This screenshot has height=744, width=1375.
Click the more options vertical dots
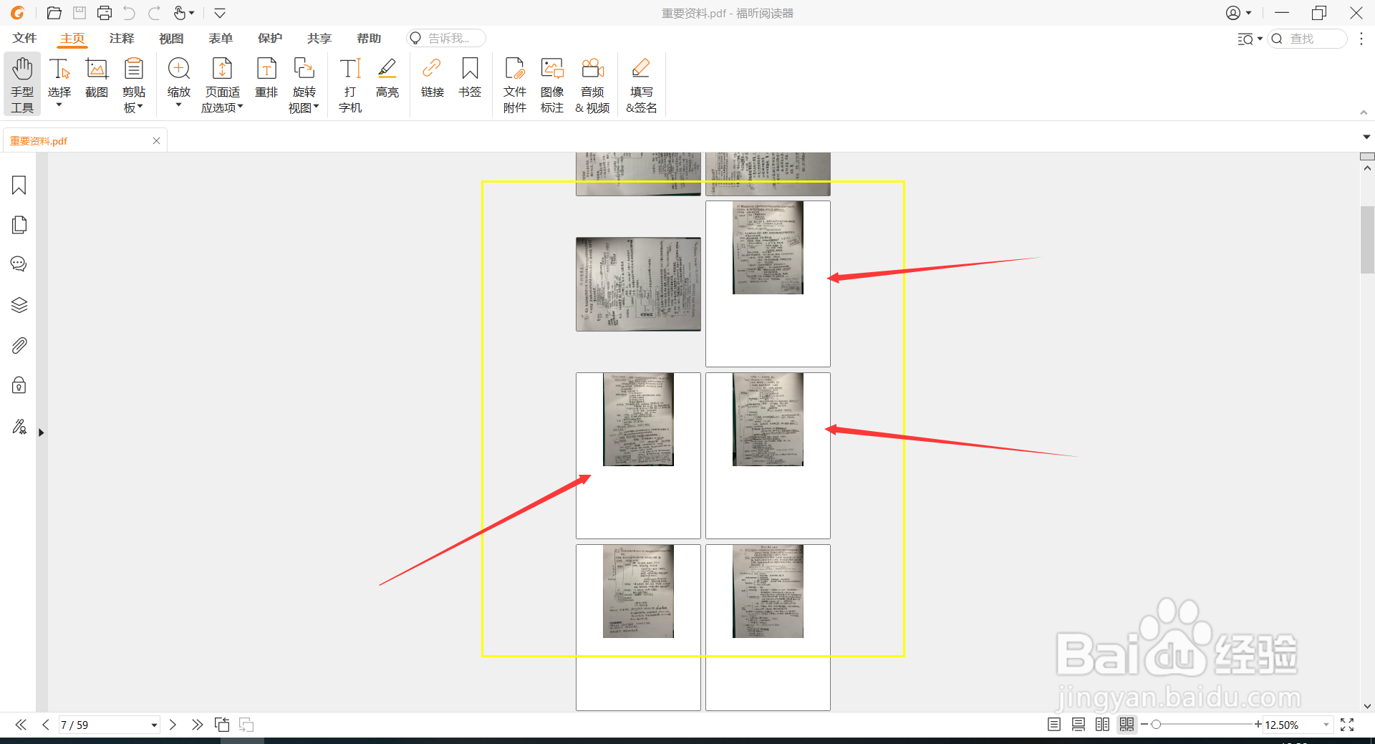(1361, 39)
